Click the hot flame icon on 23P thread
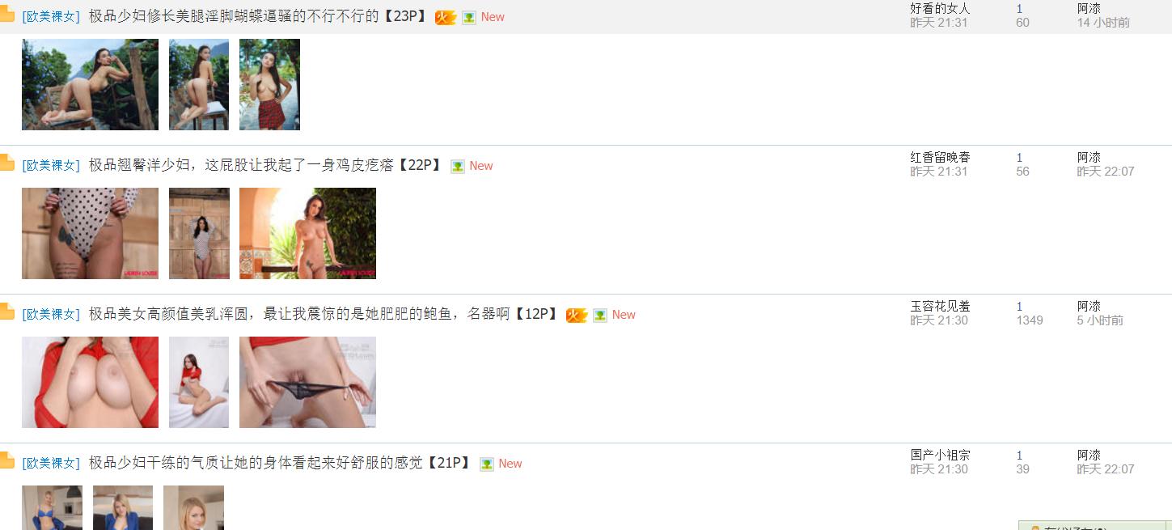 pos(446,17)
